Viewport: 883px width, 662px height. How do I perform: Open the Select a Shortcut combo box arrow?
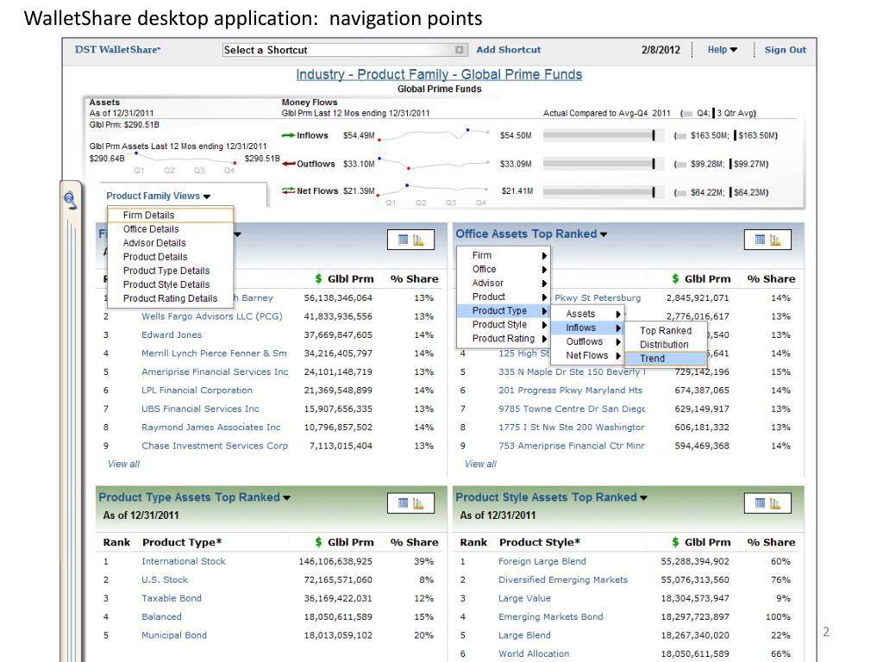460,50
